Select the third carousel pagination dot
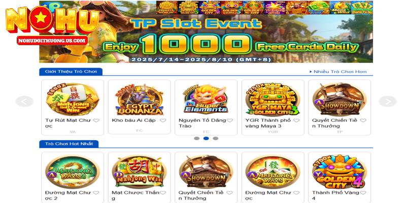This screenshot has width=406, height=203. [x=215, y=138]
